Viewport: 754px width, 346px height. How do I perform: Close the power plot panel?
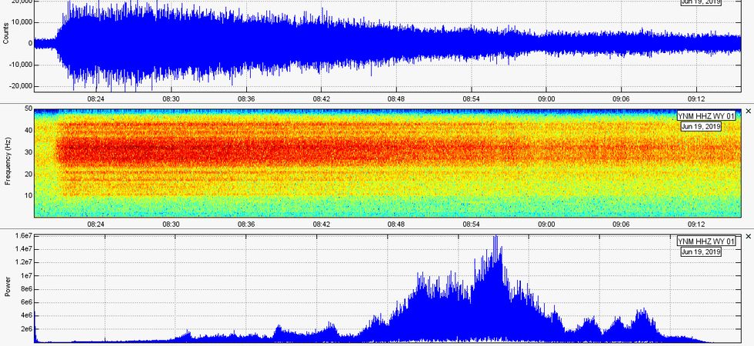pos(748,238)
